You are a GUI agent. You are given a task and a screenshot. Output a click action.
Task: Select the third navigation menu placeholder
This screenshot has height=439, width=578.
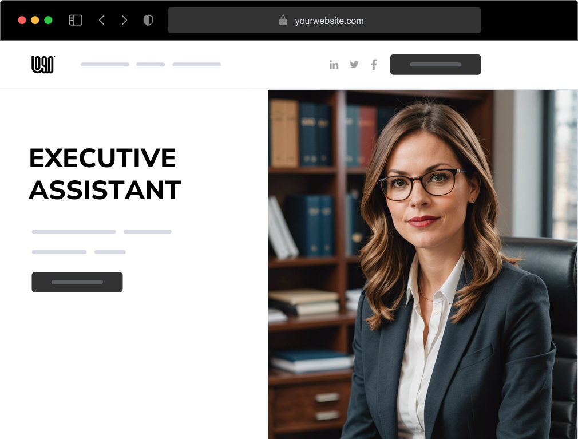coord(197,65)
